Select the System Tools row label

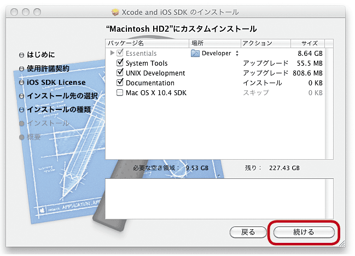pos(147,63)
